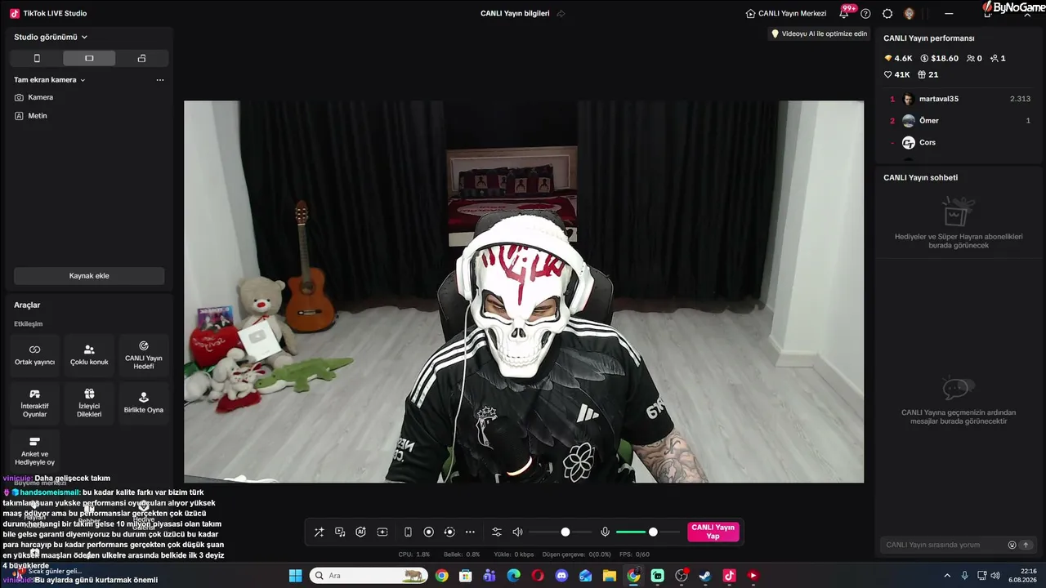Image resolution: width=1046 pixels, height=588 pixels.
Task: Open the Anket ve Hediyeyle oy tool
Action: pyautogui.click(x=34, y=451)
